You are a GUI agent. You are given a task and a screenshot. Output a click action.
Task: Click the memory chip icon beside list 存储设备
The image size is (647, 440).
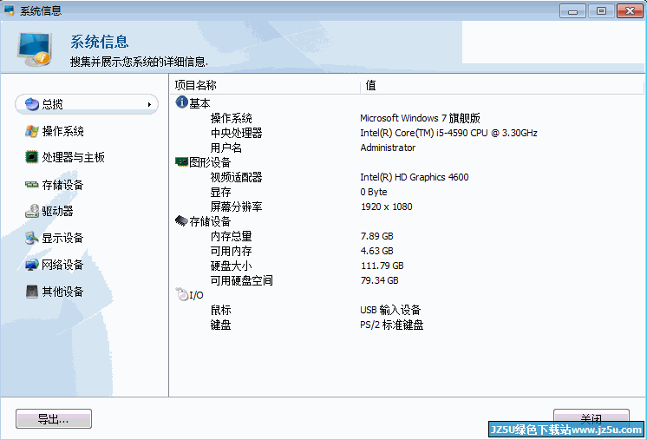click(181, 220)
